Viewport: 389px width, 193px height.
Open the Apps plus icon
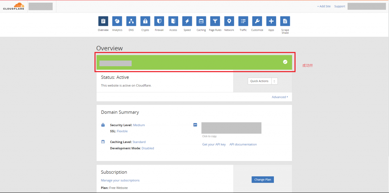pyautogui.click(x=271, y=21)
